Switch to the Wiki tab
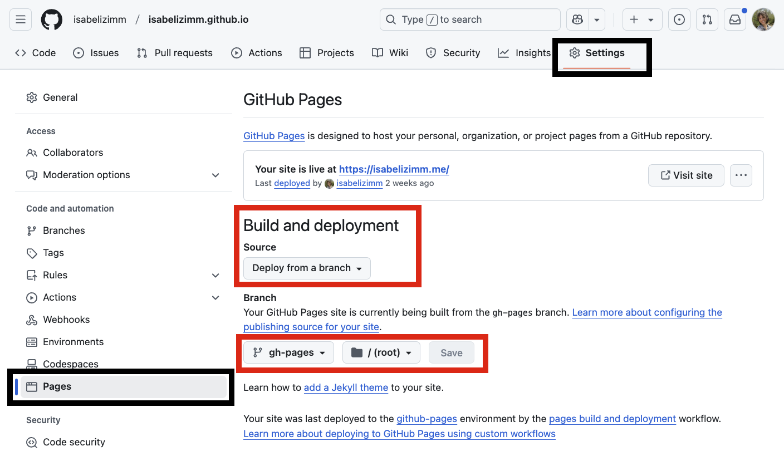The width and height of the screenshot is (784, 456). pos(390,53)
